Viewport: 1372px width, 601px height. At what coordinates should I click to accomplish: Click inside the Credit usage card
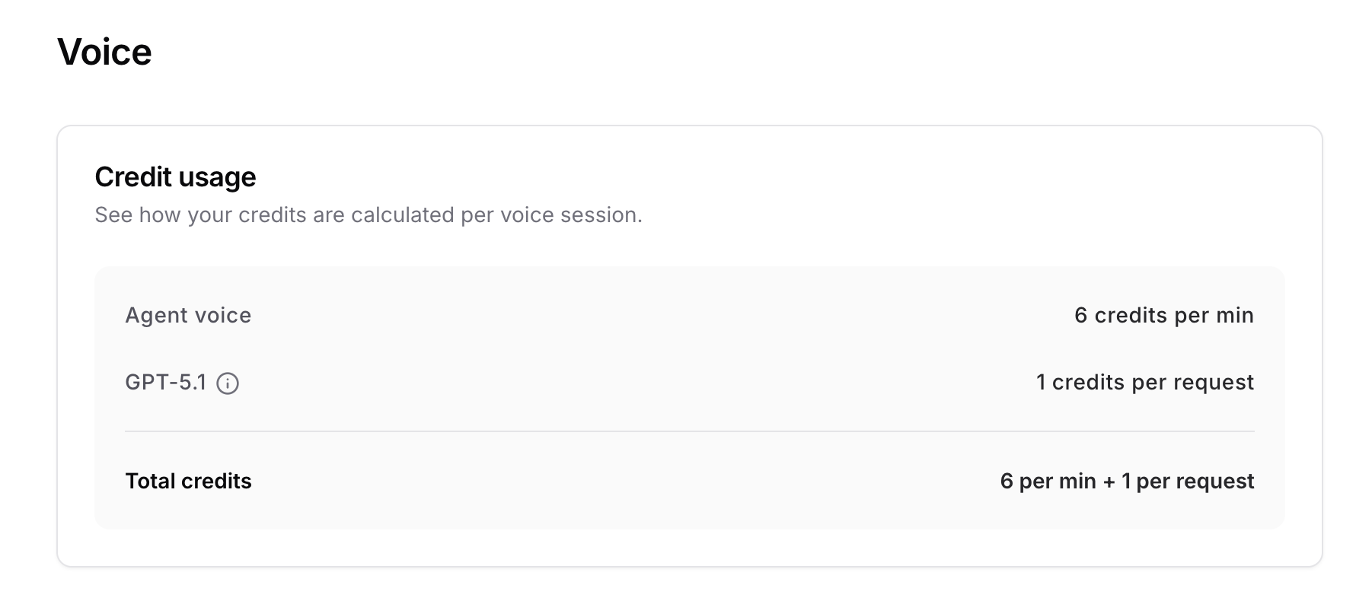(x=685, y=228)
